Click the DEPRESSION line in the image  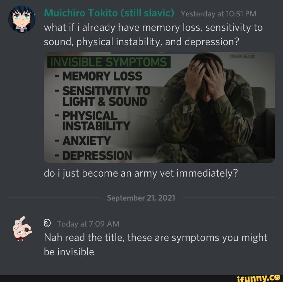[93, 155]
